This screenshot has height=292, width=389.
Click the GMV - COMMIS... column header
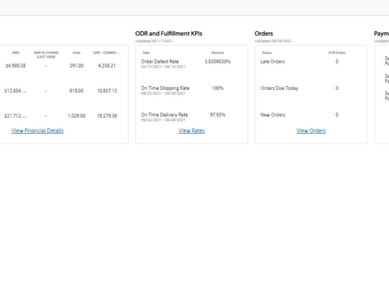click(106, 53)
